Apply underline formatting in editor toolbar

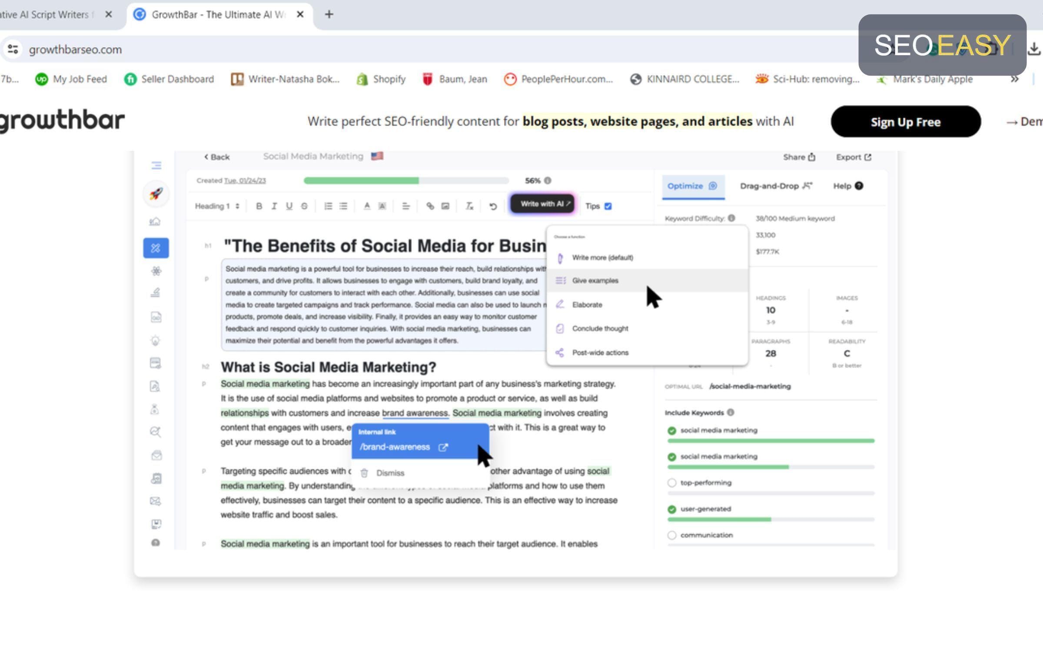289,206
